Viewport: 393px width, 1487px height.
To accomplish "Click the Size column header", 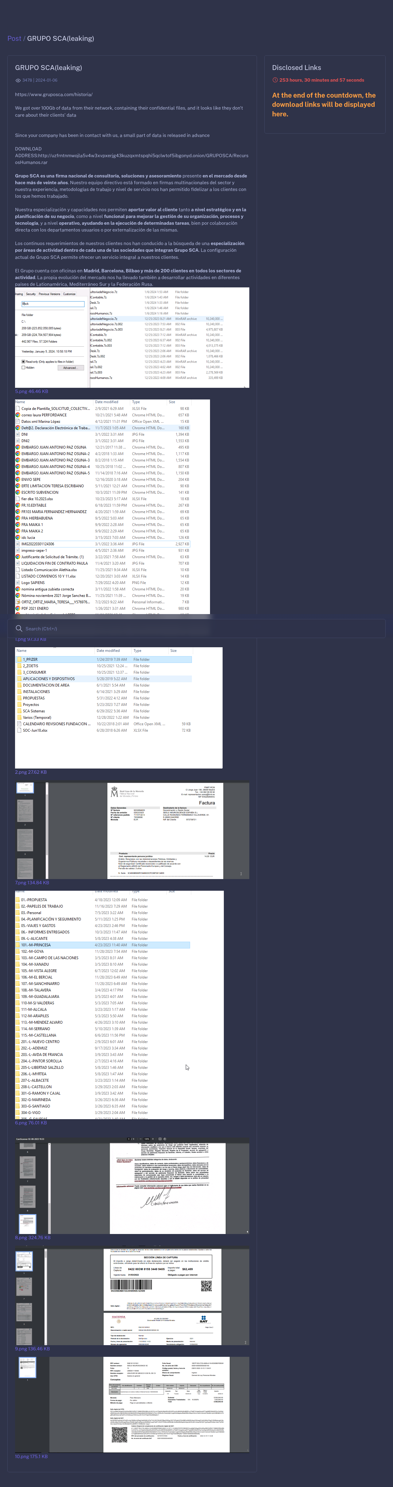I will (173, 651).
